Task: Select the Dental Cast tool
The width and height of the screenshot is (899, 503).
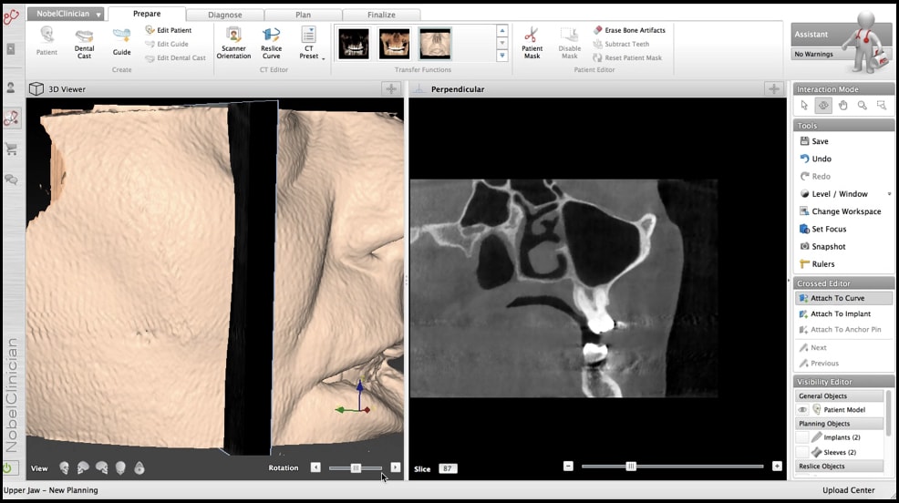Action: click(84, 43)
